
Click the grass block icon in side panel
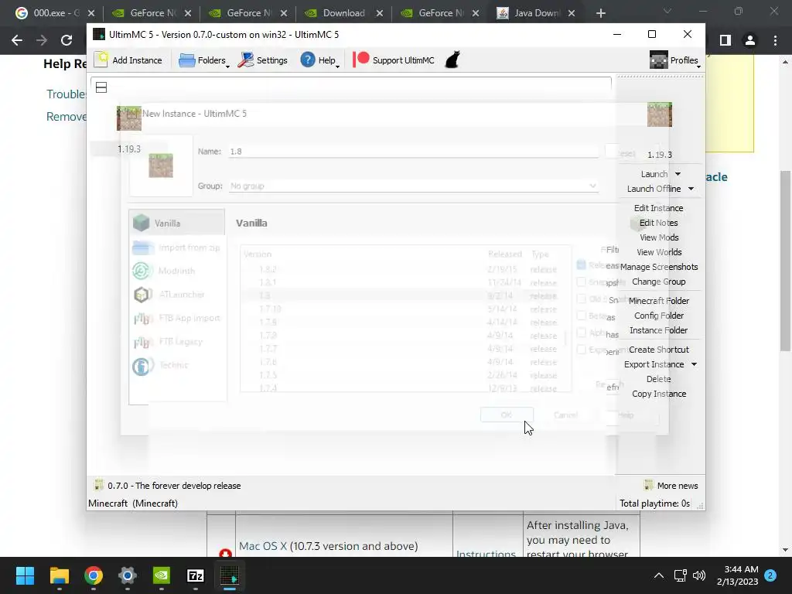[660, 114]
